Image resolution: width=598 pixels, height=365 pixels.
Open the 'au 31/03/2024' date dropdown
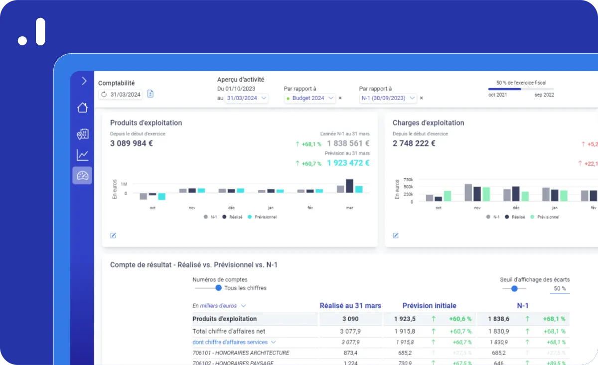[x=247, y=98]
